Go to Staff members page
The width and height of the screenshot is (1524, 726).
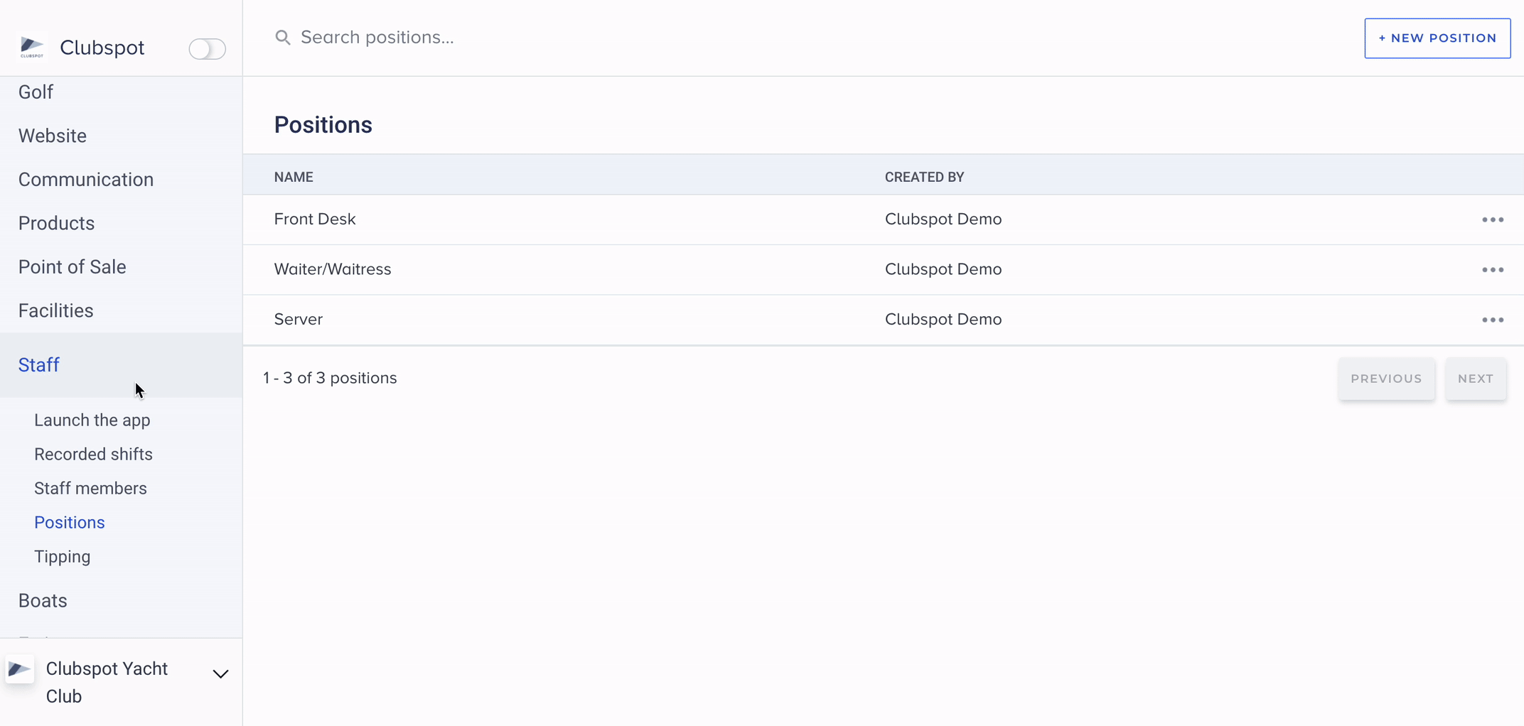[x=90, y=489]
